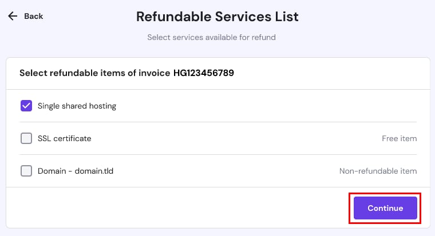The width and height of the screenshot is (435, 236).
Task: Click the "Select services available for refund" subtitle
Action: pos(211,37)
